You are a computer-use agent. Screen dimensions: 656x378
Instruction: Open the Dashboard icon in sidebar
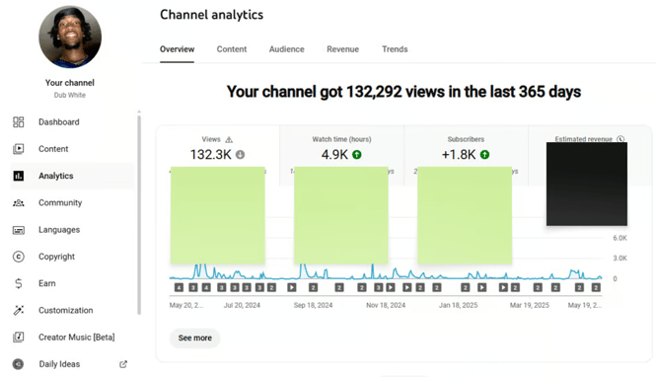pyautogui.click(x=19, y=121)
